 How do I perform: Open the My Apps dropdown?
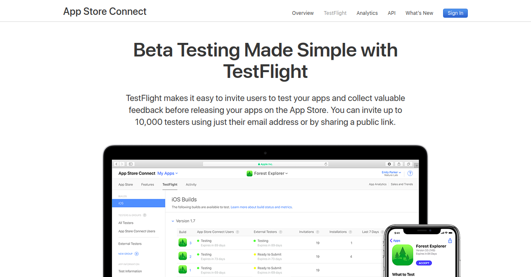pos(168,174)
